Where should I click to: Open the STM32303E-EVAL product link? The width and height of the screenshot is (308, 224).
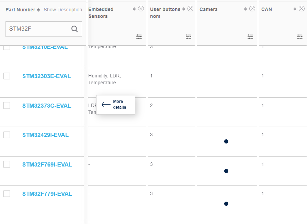47,76
